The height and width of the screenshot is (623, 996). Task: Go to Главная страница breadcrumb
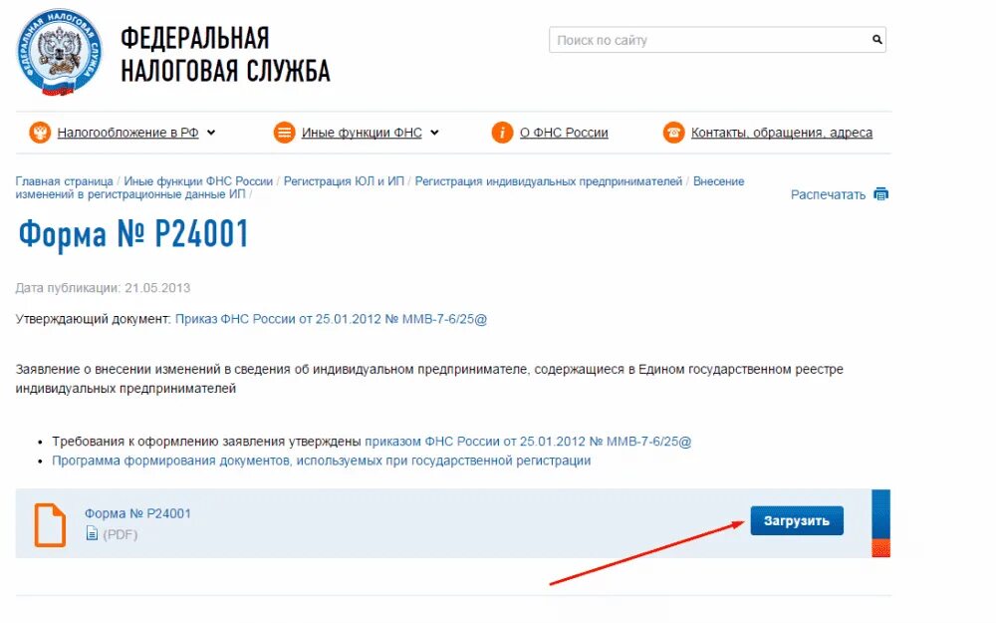pos(64,181)
